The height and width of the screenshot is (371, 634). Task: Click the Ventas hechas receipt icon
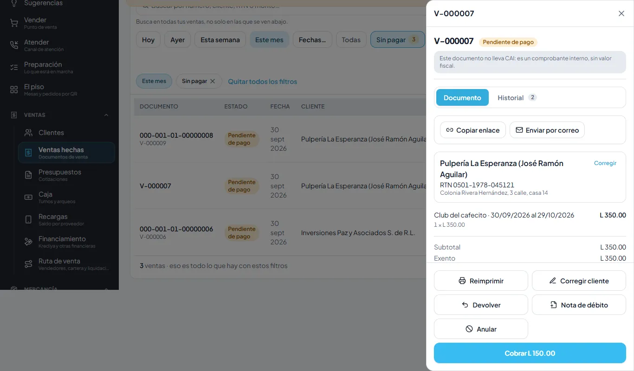pyautogui.click(x=28, y=153)
